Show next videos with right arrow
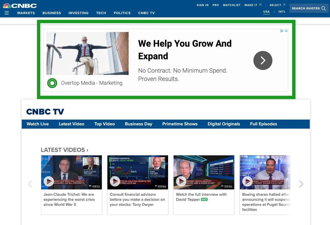330x225 pixels. (301, 184)
